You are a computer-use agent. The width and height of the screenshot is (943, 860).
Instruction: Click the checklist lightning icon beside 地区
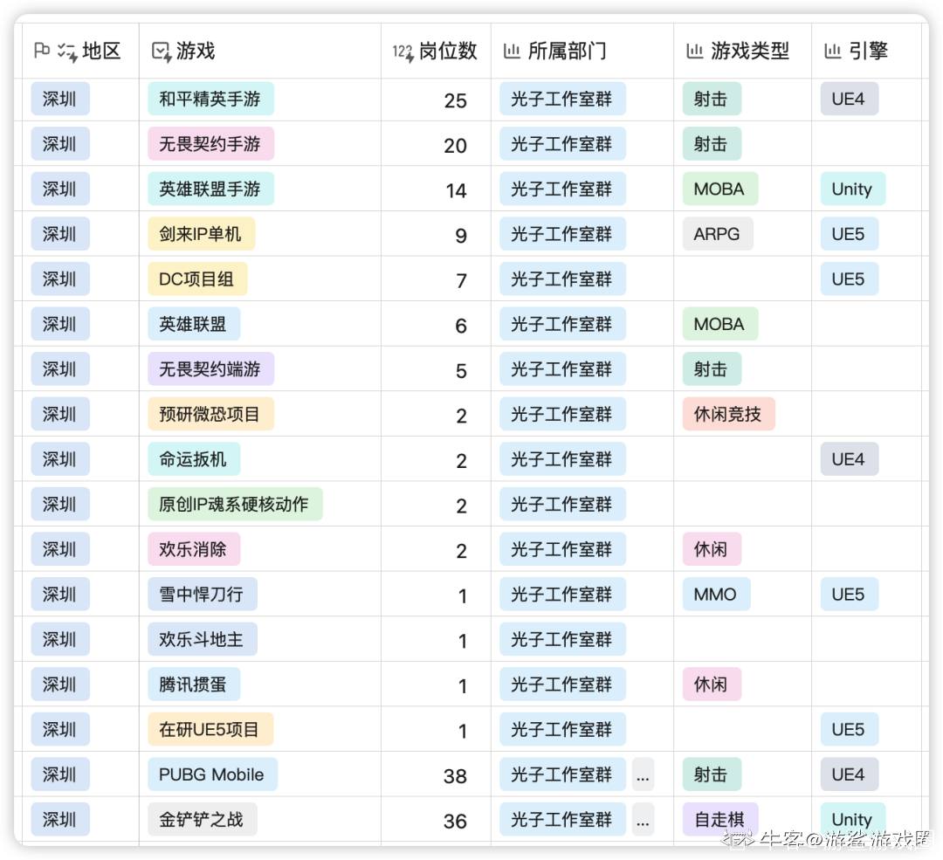tap(67, 52)
